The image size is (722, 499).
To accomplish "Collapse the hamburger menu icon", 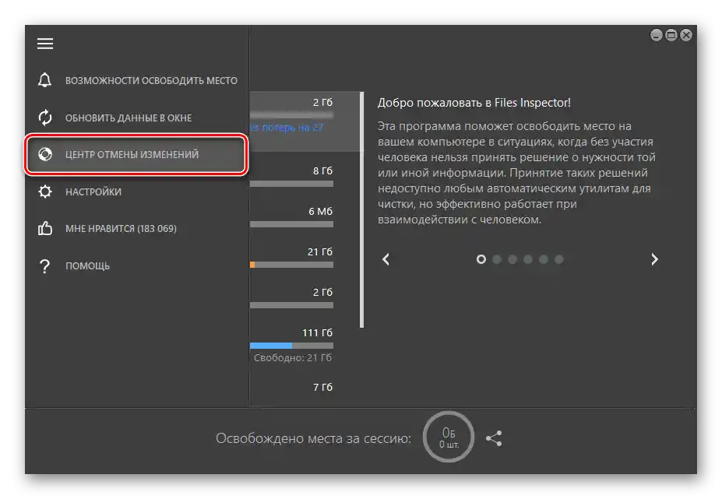I will coord(45,44).
